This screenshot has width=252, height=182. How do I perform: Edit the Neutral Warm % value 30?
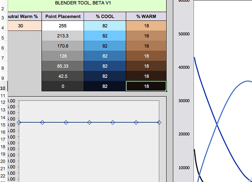tap(20, 26)
